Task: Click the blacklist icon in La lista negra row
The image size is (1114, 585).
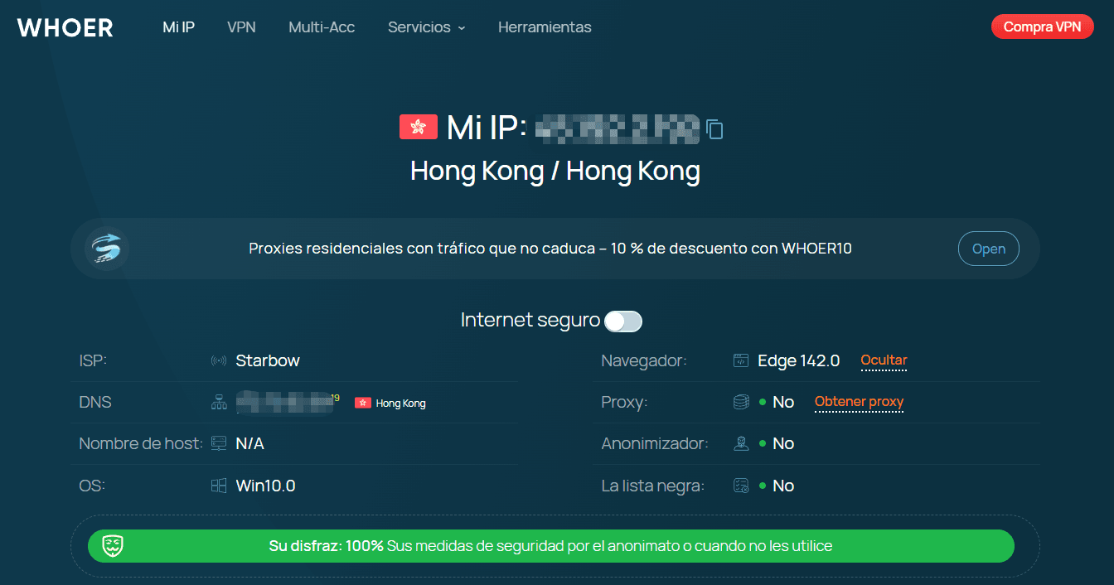Action: point(741,486)
